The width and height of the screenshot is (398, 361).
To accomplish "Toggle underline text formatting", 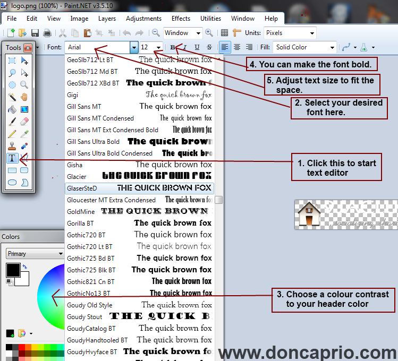I will (197, 47).
